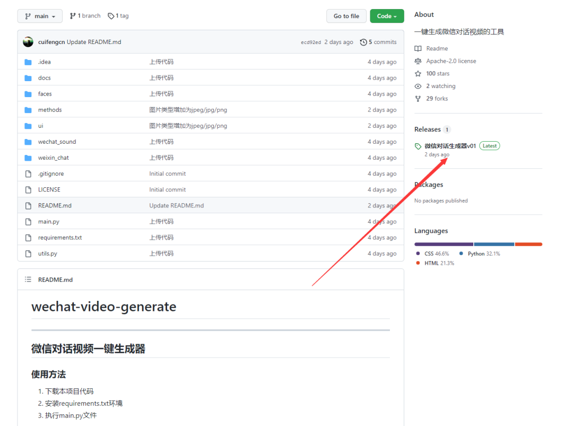Open the docs folder name
The image size is (573, 426).
(x=44, y=78)
